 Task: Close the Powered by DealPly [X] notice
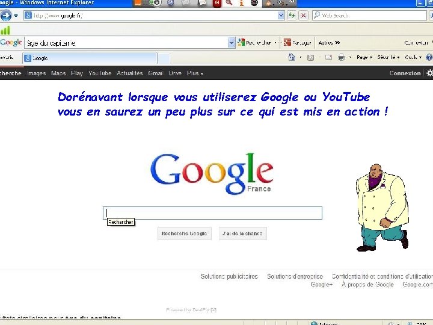coord(213,310)
